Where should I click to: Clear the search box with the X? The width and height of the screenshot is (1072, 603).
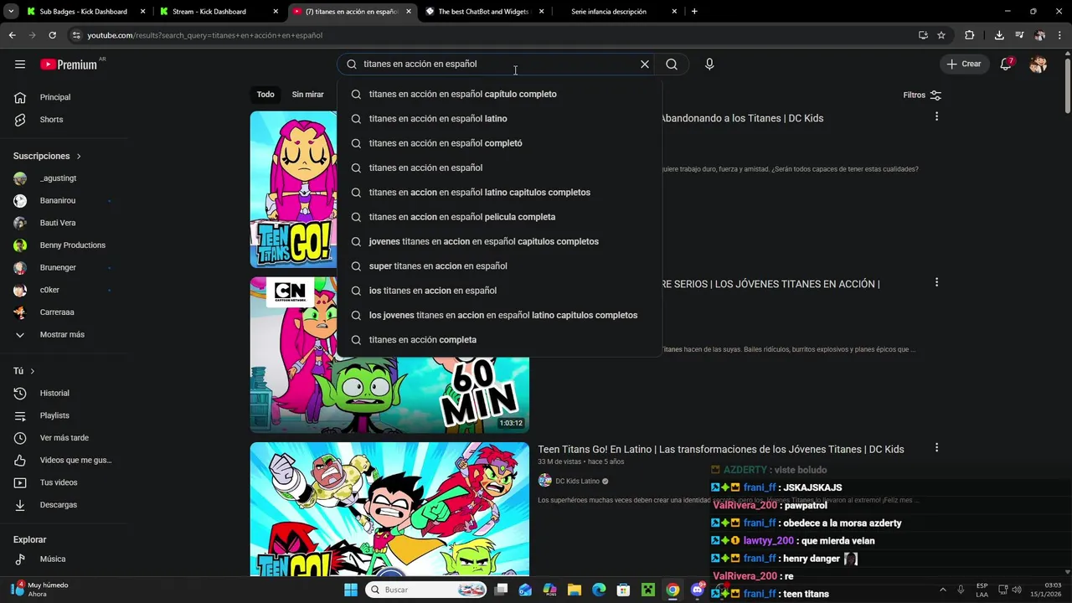(645, 64)
